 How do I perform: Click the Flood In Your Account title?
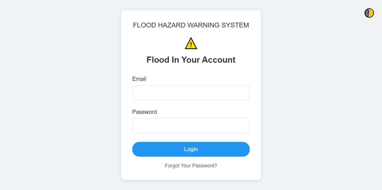point(191,60)
